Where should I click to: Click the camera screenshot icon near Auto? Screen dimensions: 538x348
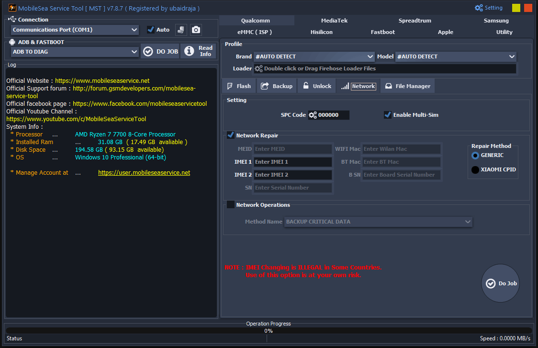196,30
